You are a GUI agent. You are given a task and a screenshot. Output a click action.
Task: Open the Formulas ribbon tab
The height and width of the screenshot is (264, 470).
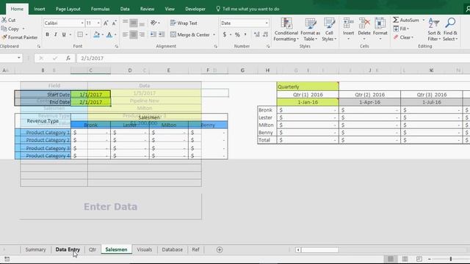point(100,9)
